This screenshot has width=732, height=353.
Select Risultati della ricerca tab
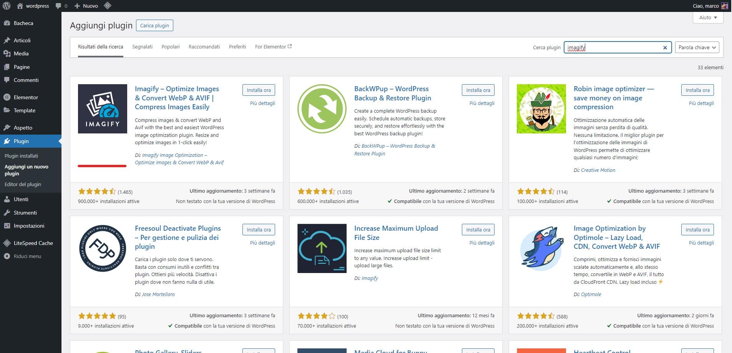pyautogui.click(x=100, y=47)
